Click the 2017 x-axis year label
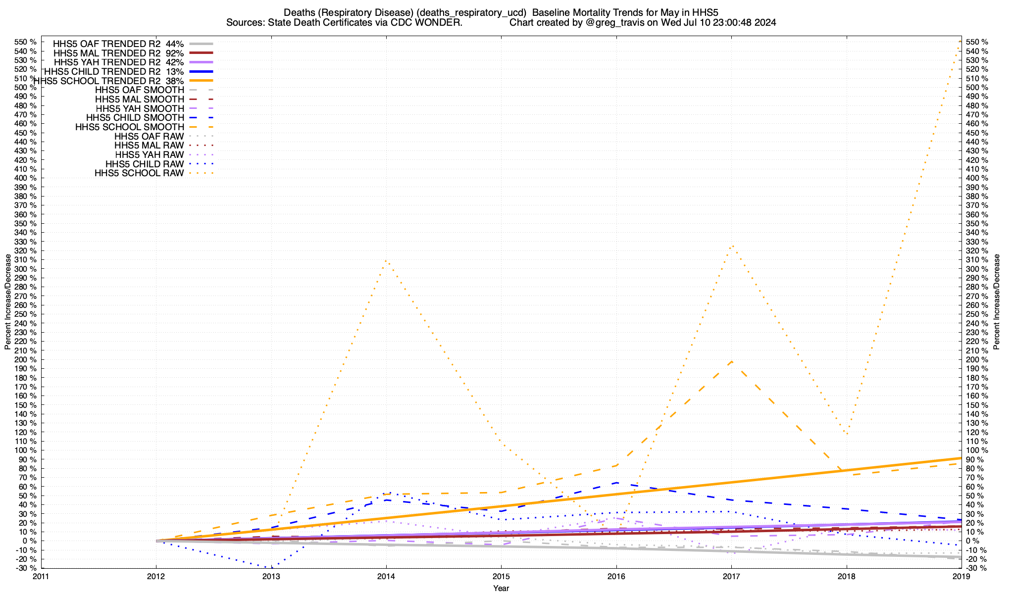This screenshot has height=594, width=1014. (731, 576)
